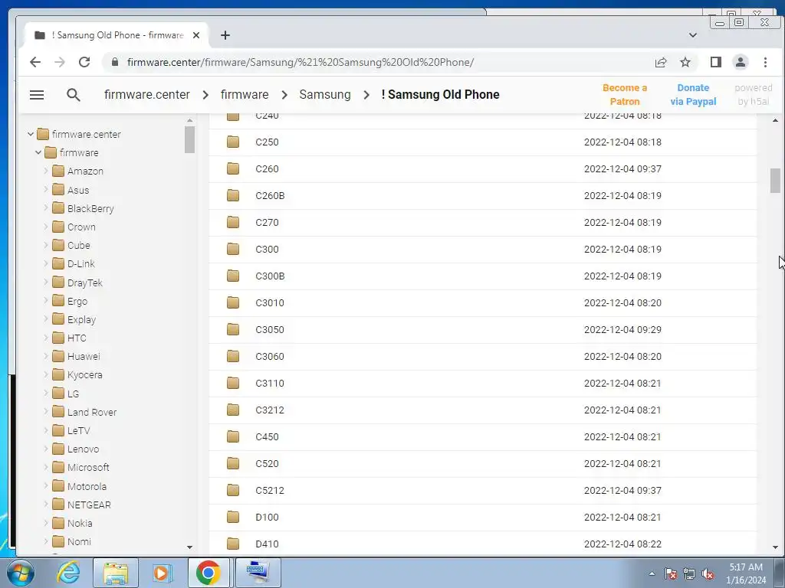Open a new tab with plus
Screen dimensions: 785x588
click(225, 35)
